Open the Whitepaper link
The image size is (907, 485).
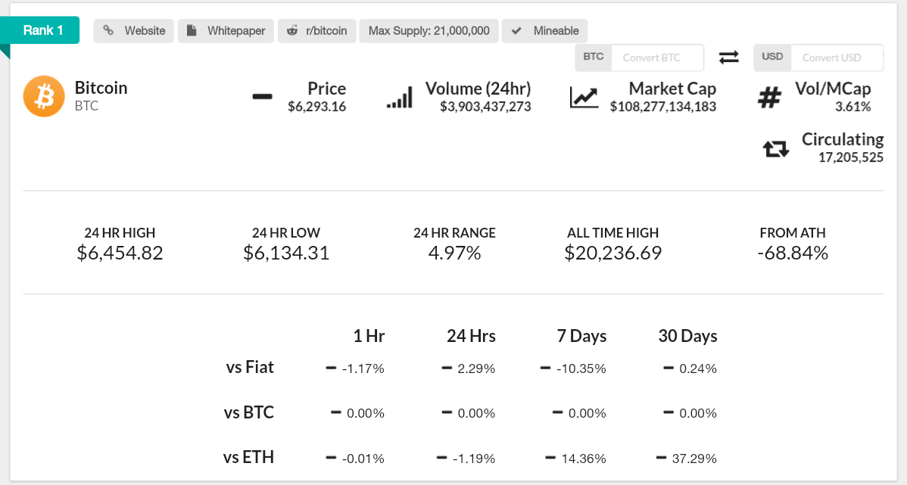point(226,31)
